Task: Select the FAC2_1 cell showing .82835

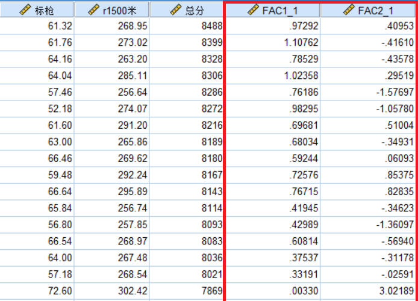Action: coord(368,191)
